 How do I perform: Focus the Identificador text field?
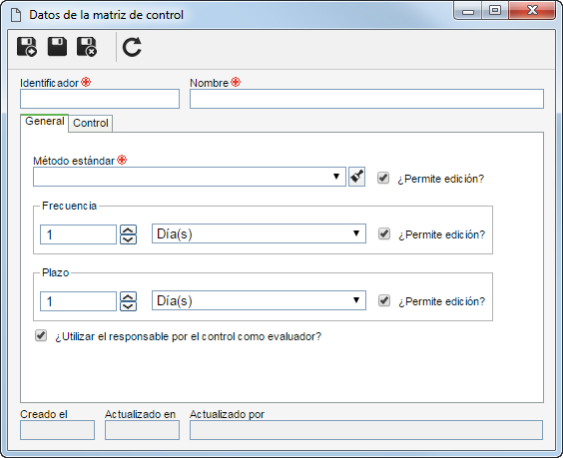(x=100, y=99)
